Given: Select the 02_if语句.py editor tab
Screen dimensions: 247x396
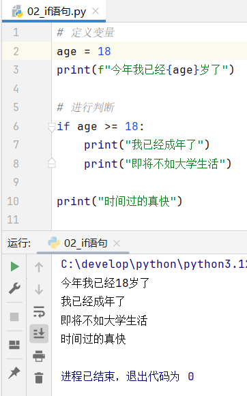Looking at the screenshot, I should click(x=54, y=12).
